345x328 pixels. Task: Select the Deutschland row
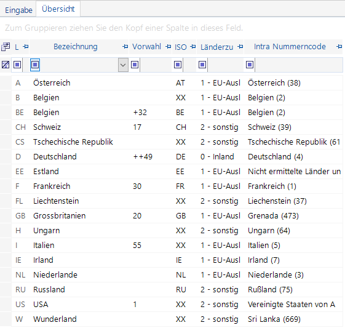click(177, 157)
